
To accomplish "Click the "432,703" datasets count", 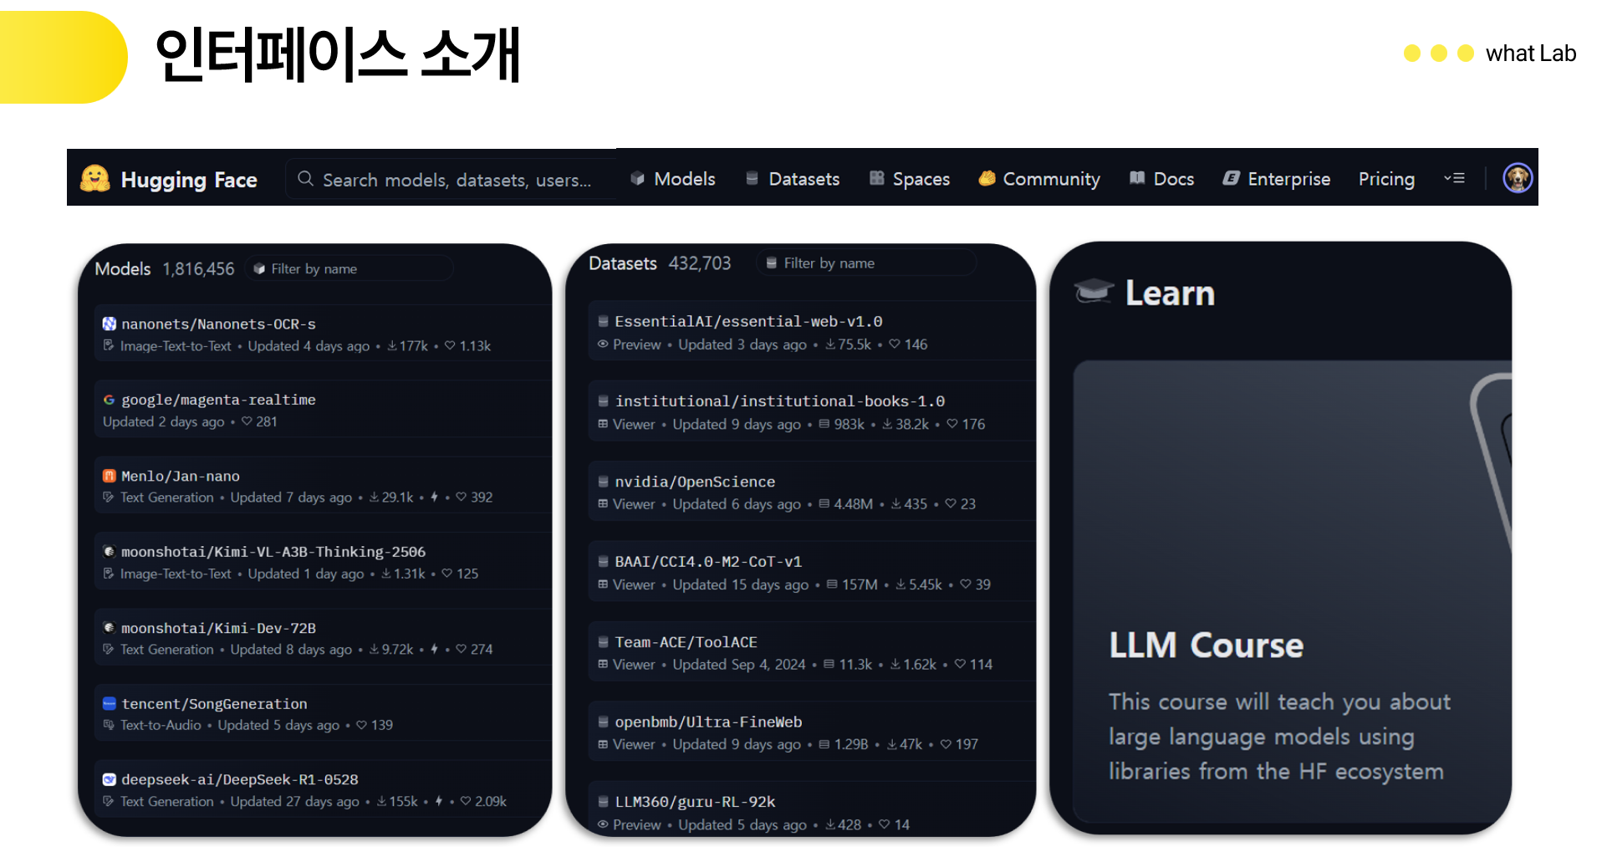I will [700, 263].
